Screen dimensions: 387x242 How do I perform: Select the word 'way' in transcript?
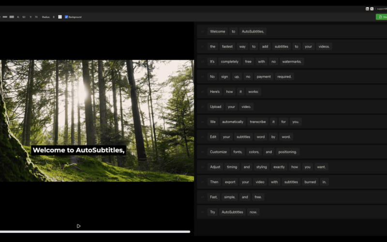tap(242, 46)
